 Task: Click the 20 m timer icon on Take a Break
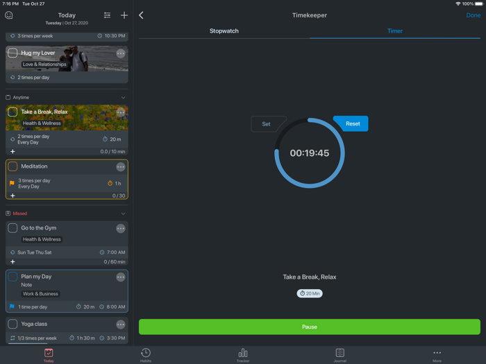point(105,139)
